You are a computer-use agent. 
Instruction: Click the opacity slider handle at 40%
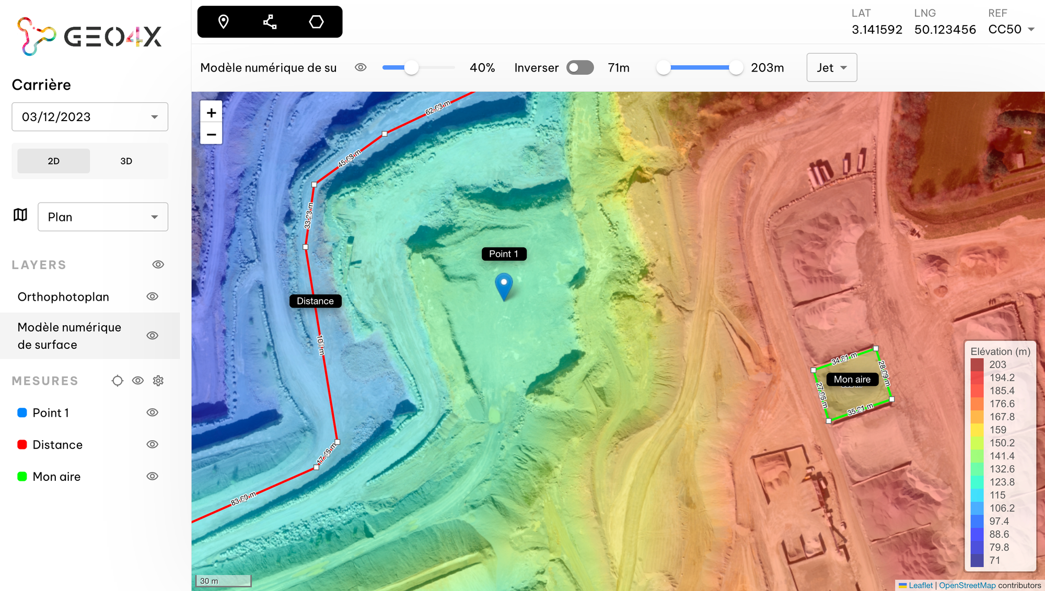point(413,67)
